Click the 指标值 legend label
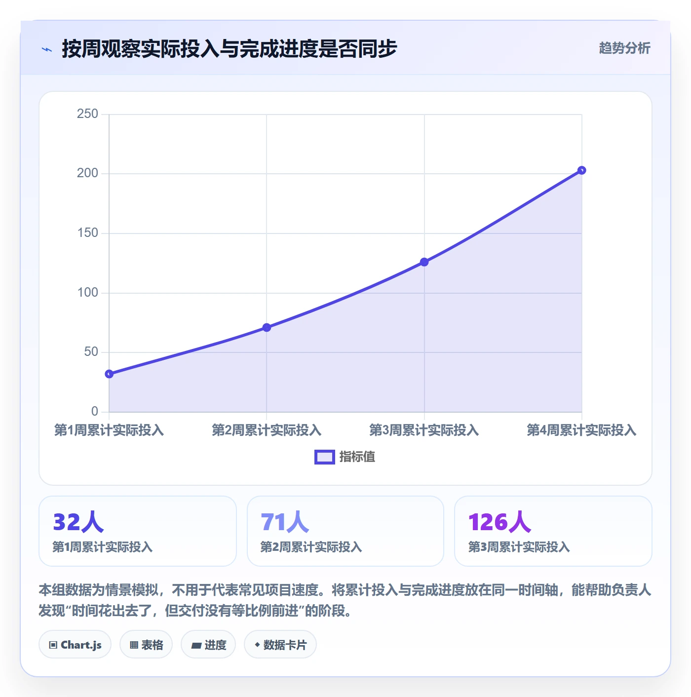 pyautogui.click(x=357, y=457)
